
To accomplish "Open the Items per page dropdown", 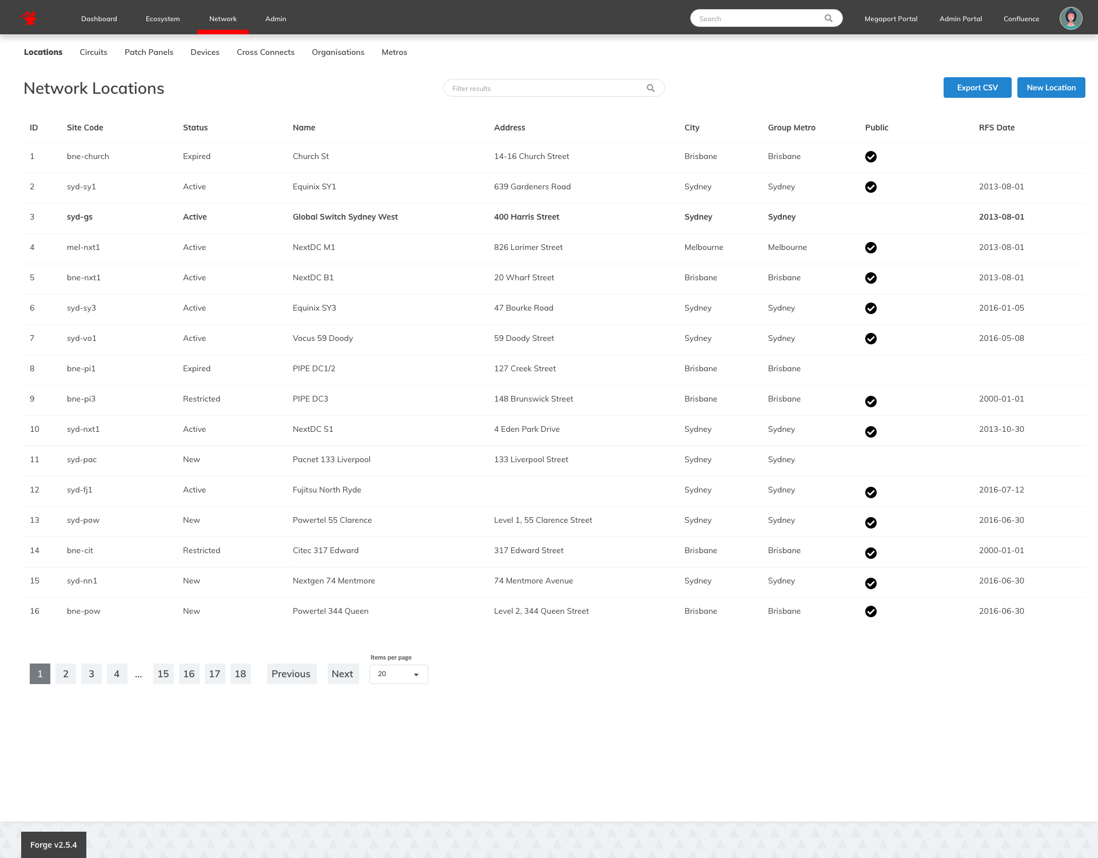I will click(x=399, y=674).
